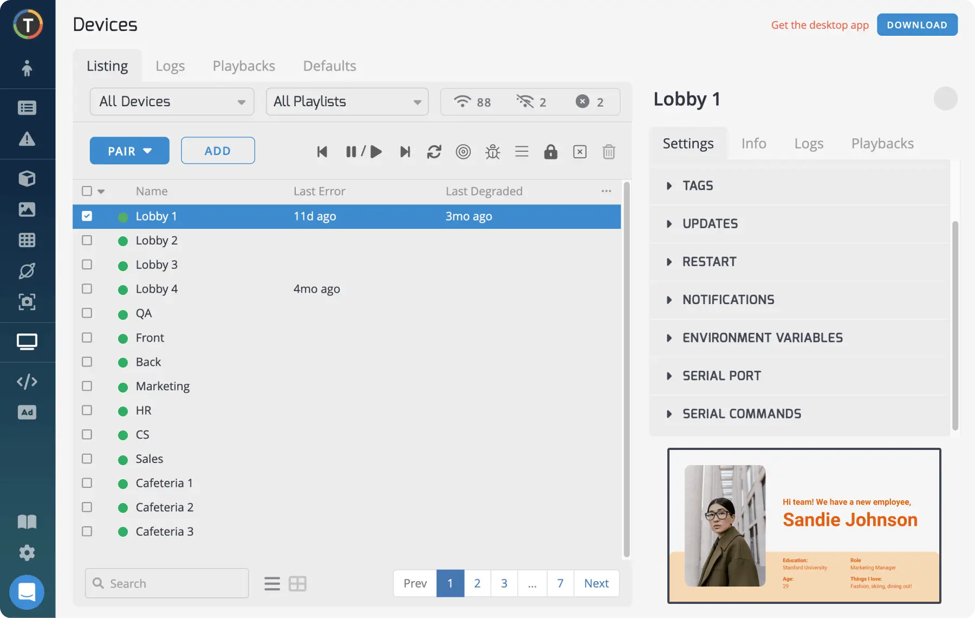This screenshot has height=618, width=975.
Task: Click the target identify icon
Action: click(x=463, y=152)
